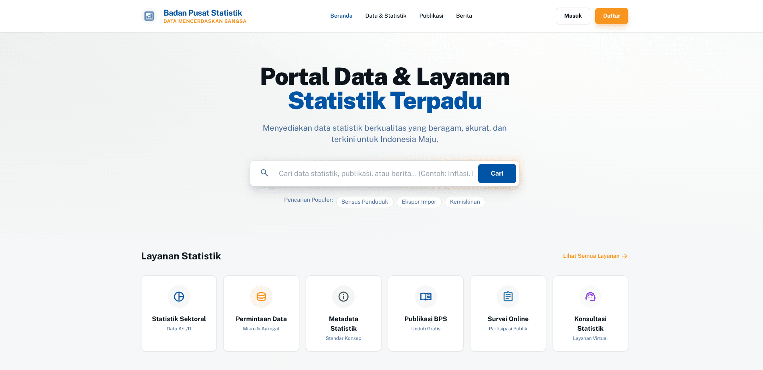Click the Badan Pusat Statistik logo
763x370 pixels.
coord(194,16)
